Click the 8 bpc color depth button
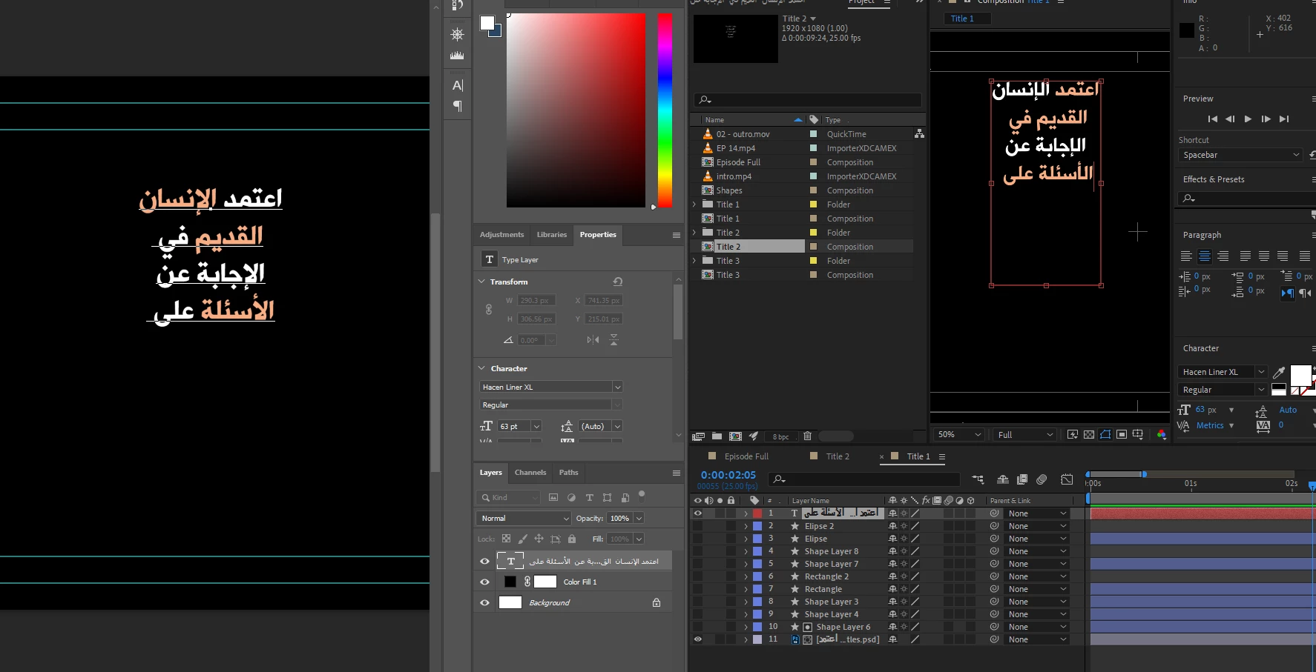The width and height of the screenshot is (1316, 672). pos(780,437)
